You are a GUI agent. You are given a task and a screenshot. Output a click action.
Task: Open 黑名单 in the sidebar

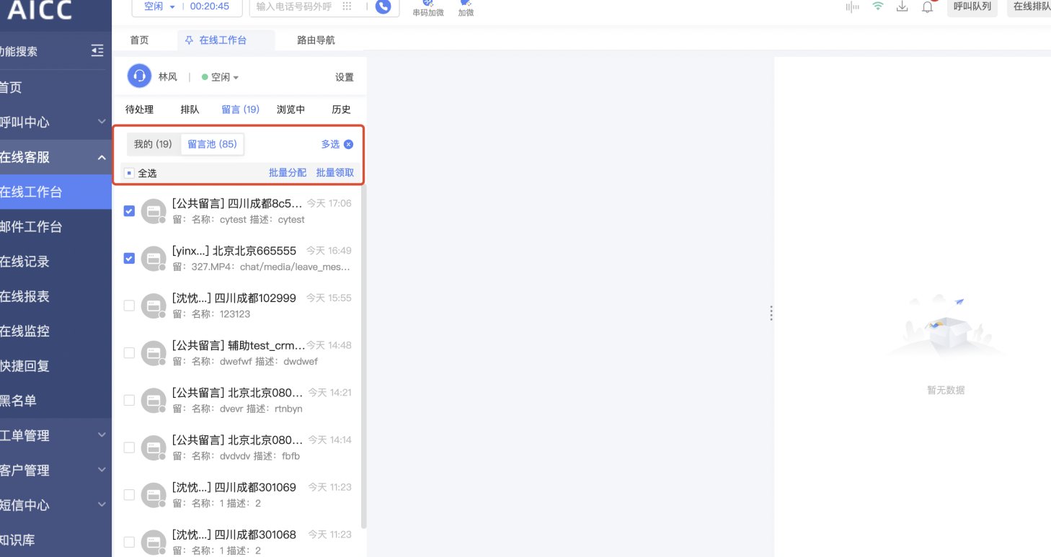point(56,401)
